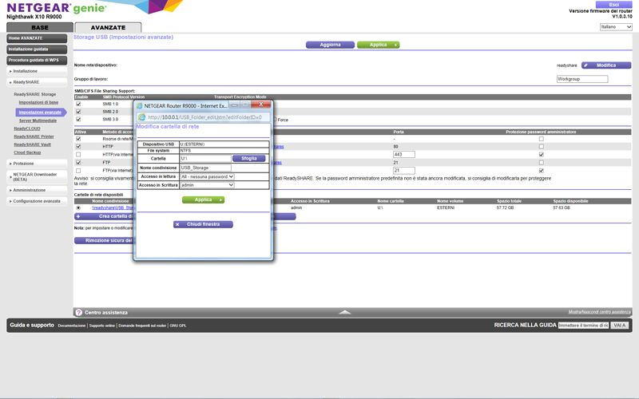Click the HTTP via Internet port 443 field
The image size is (639, 399).
tap(404, 155)
